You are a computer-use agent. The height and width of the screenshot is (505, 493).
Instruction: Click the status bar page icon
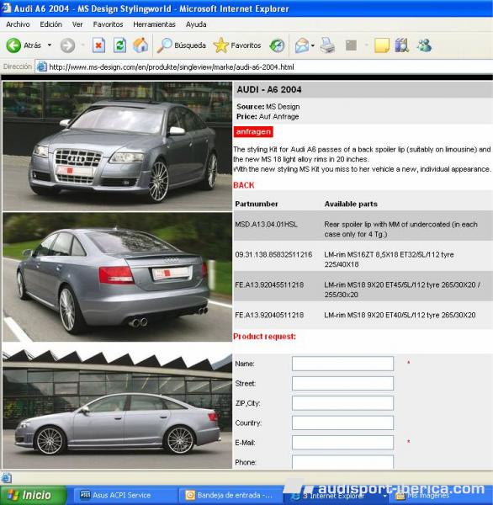click(7, 477)
